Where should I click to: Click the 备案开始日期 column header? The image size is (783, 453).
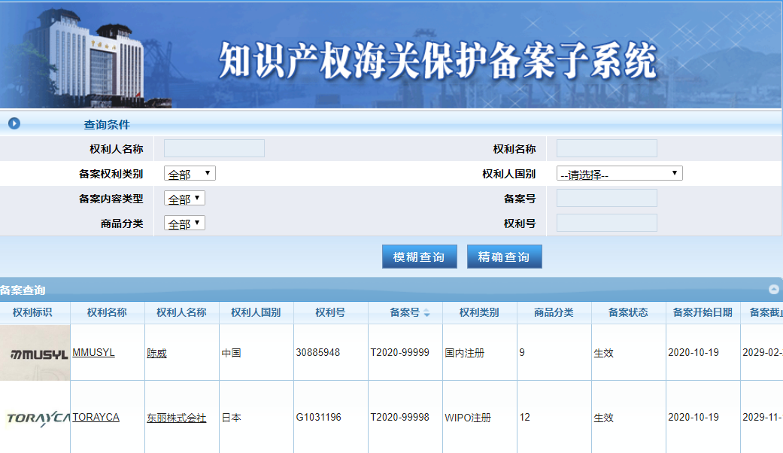point(702,312)
